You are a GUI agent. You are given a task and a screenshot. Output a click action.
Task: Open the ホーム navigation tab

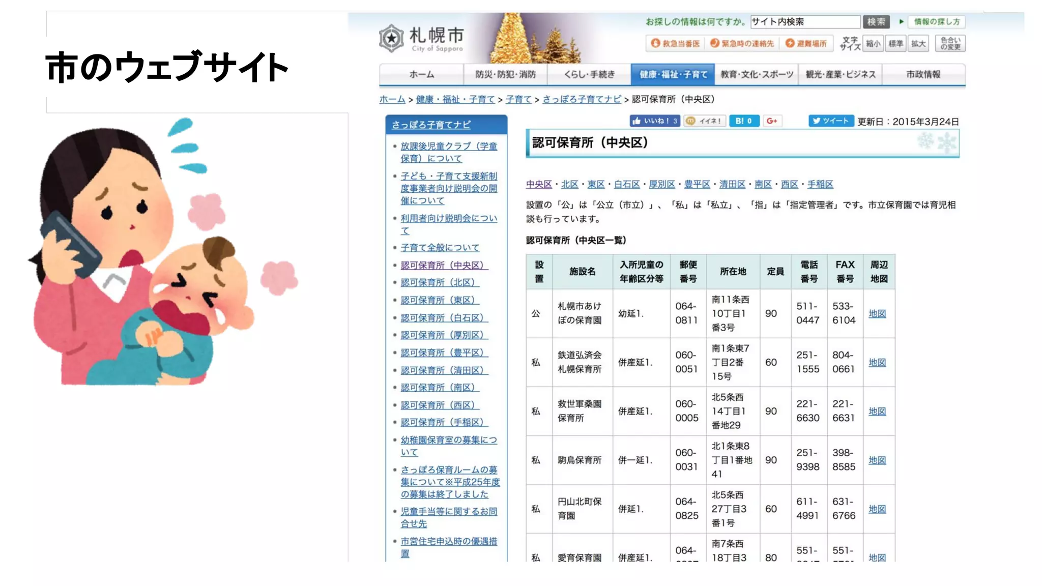(421, 74)
